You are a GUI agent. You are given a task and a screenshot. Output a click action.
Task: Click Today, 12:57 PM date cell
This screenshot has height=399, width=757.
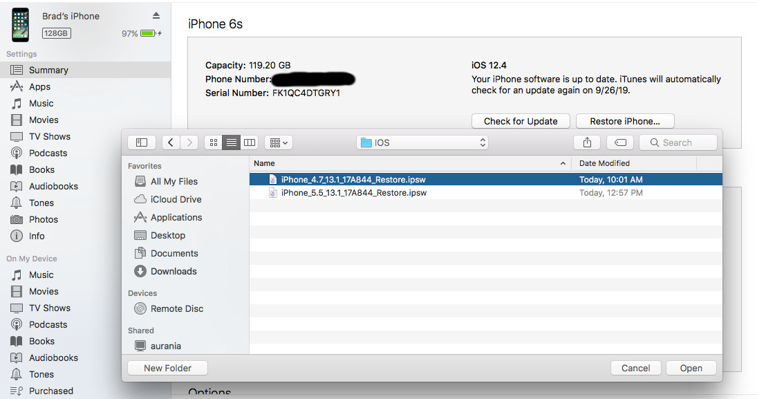pos(610,193)
